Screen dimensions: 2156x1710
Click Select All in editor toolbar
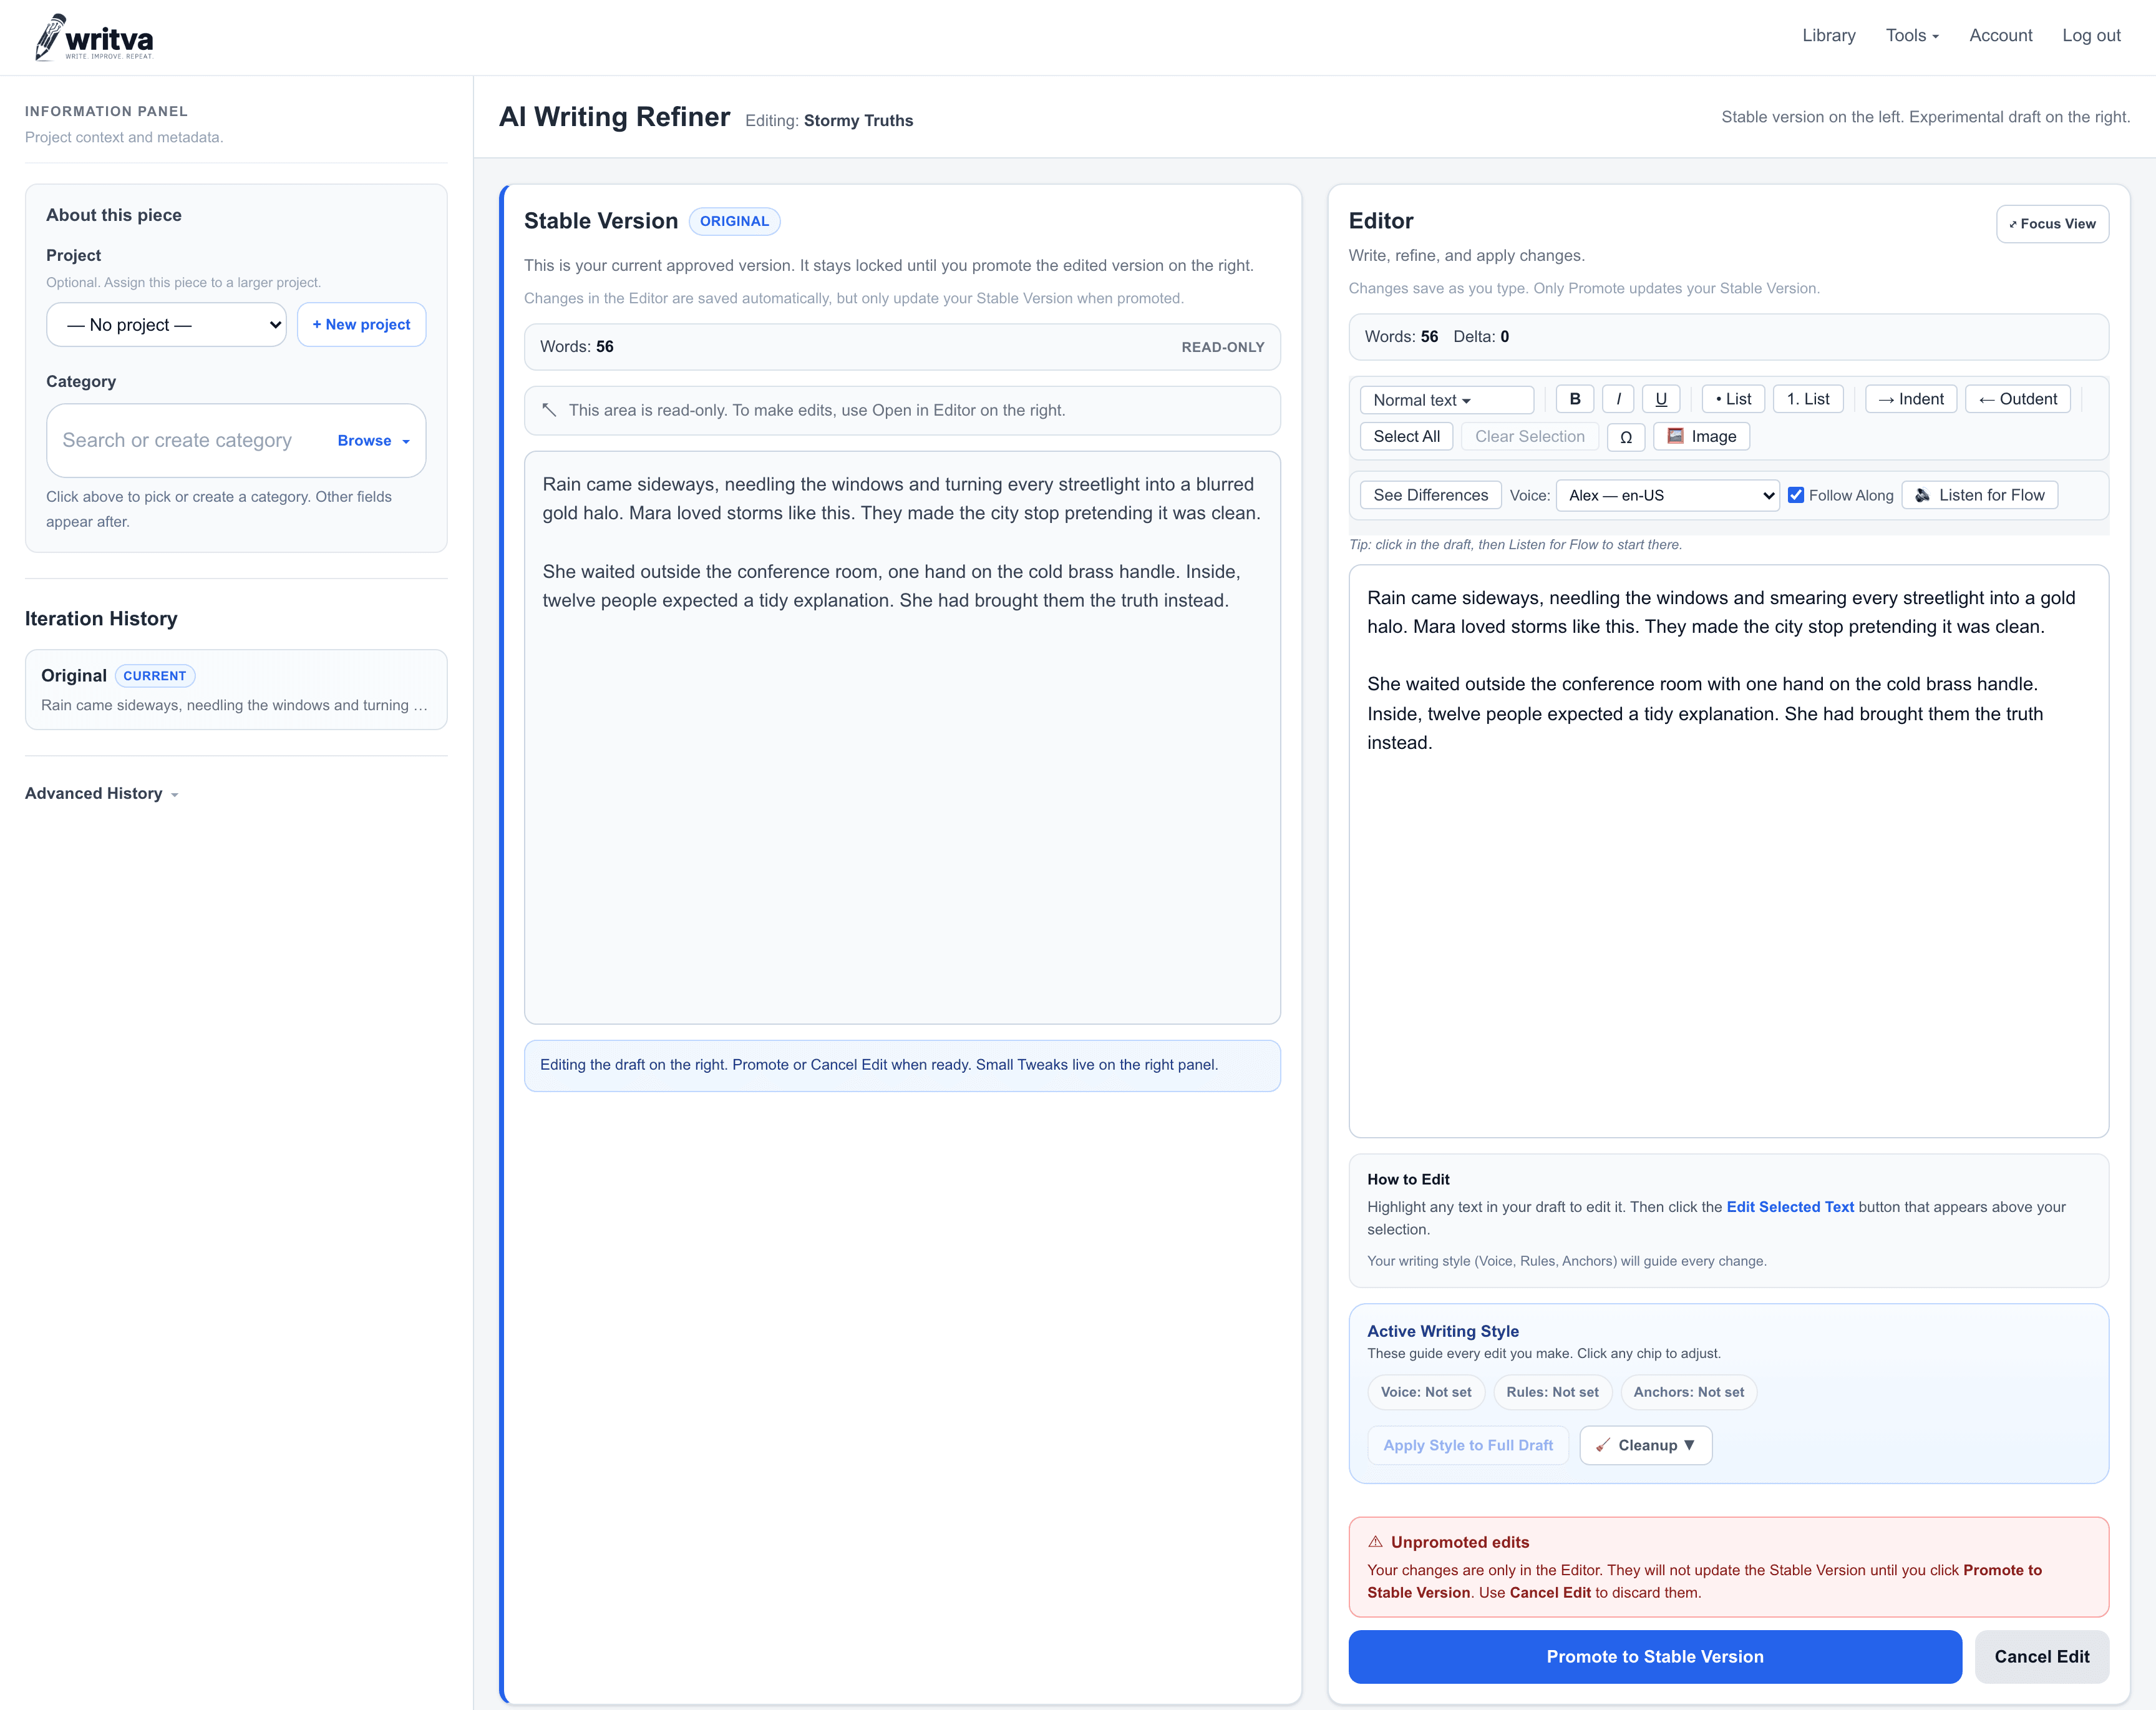(x=1406, y=437)
